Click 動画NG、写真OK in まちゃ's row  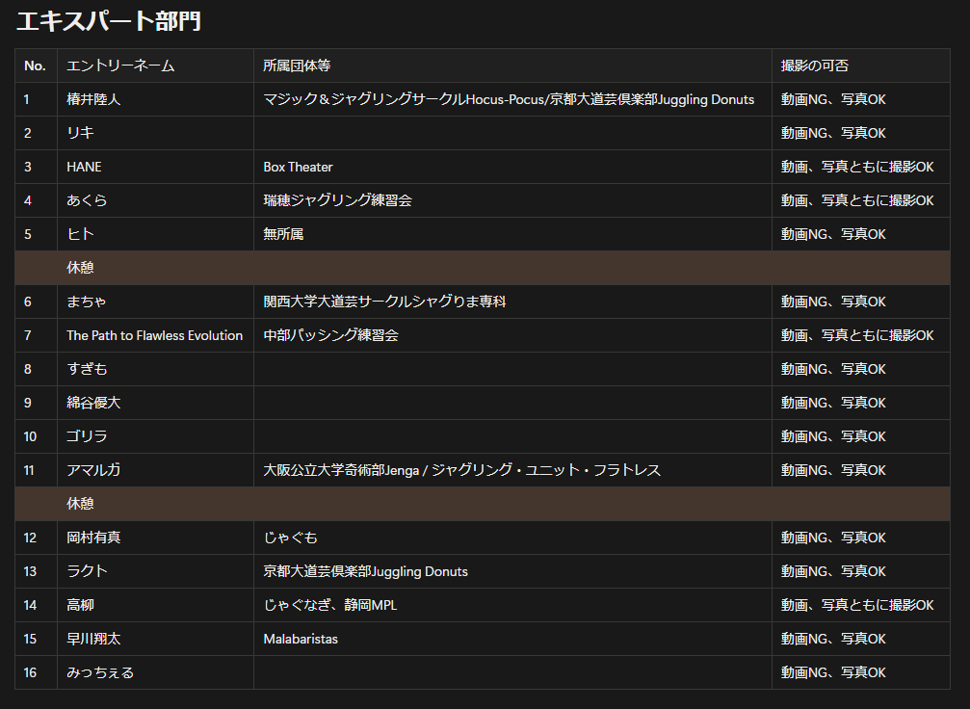point(833,302)
